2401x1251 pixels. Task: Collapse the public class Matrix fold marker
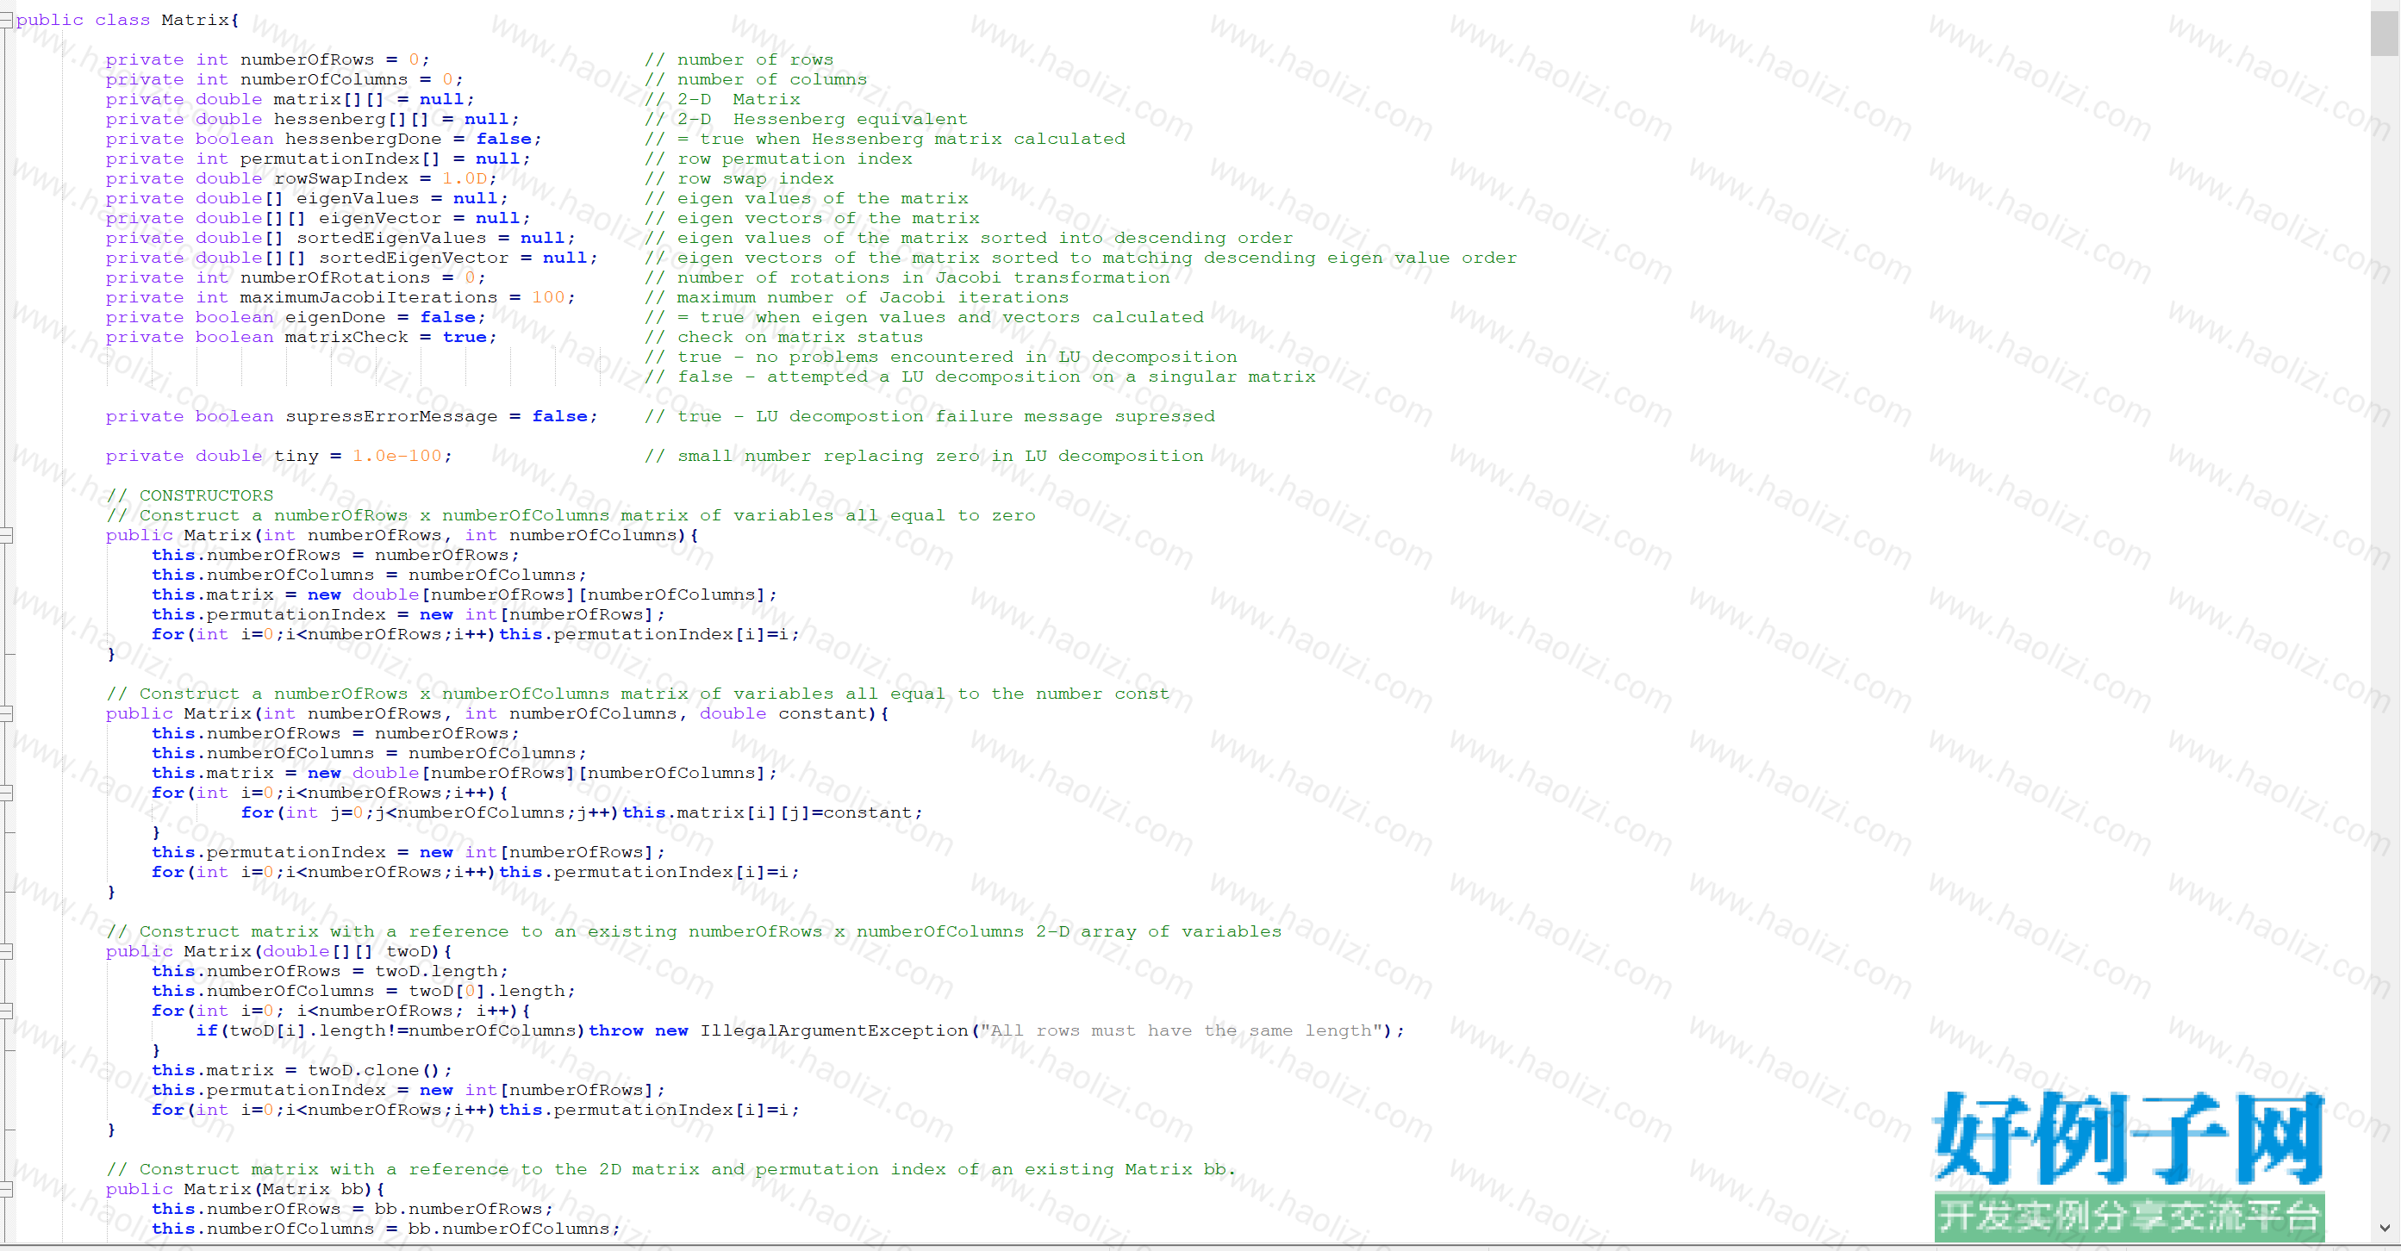point(5,20)
